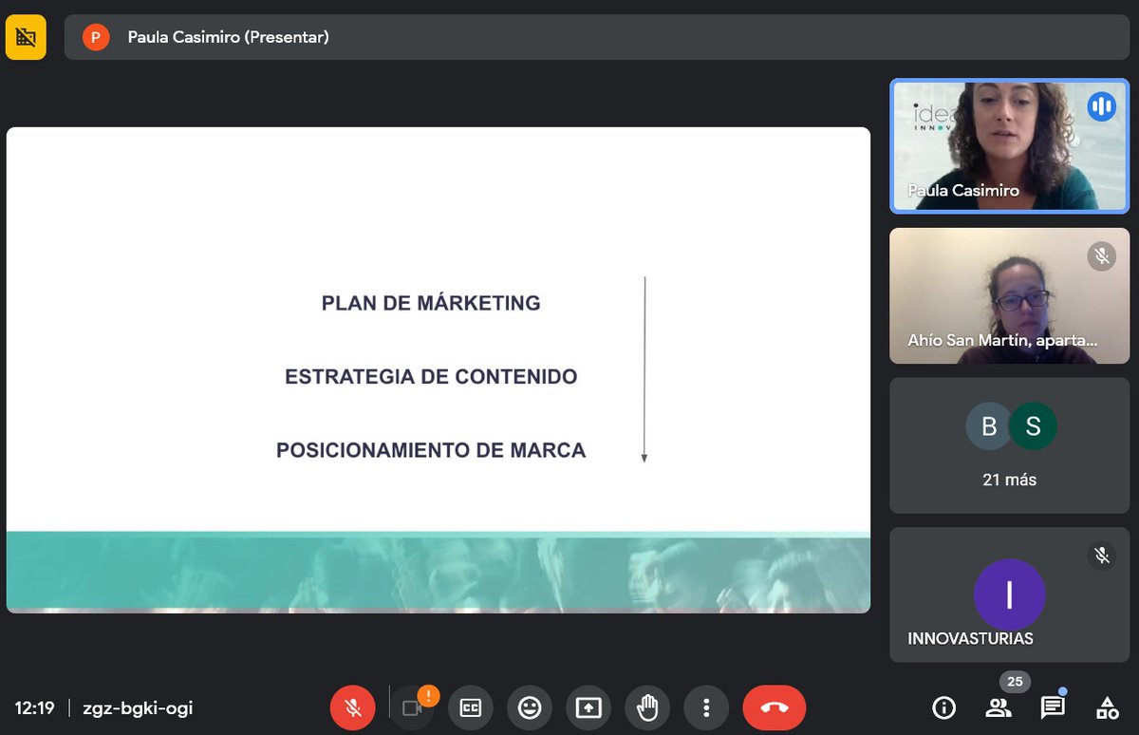Raise your hand
The width and height of the screenshot is (1139, 735).
coord(647,707)
